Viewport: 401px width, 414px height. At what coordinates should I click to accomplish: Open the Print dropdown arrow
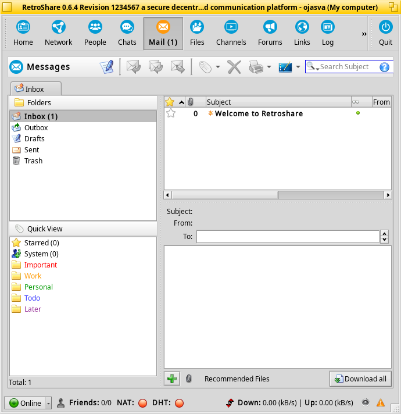(x=269, y=67)
